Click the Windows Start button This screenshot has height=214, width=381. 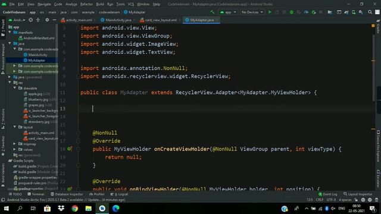point(7,209)
